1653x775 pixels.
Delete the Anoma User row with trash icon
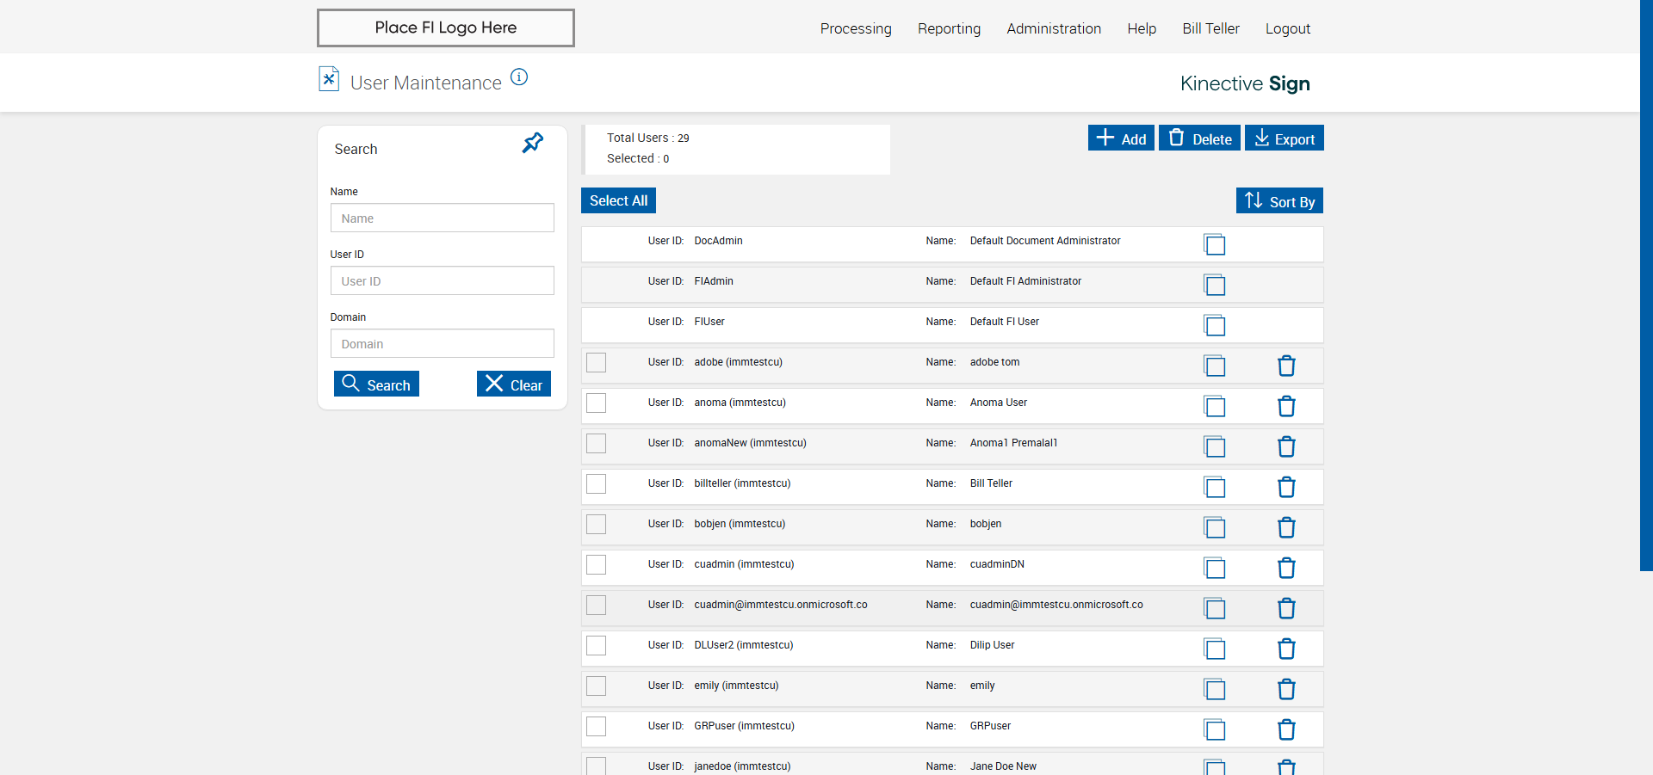pos(1286,407)
